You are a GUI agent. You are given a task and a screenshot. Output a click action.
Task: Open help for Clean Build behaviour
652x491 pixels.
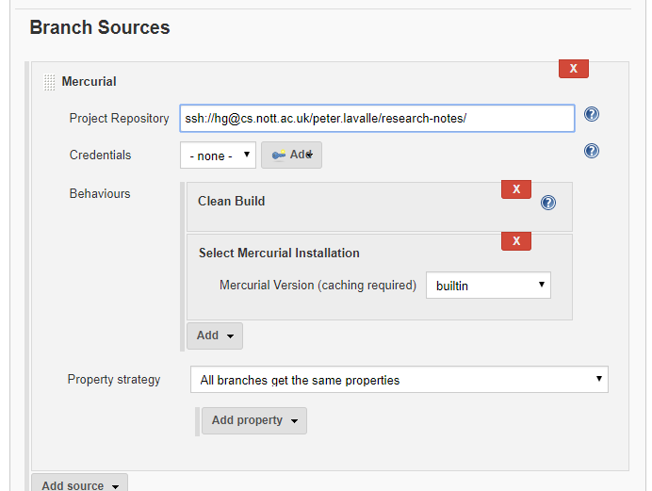[548, 203]
